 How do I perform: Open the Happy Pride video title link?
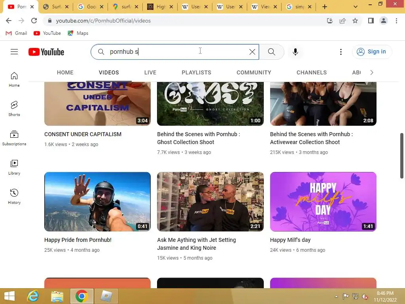pyautogui.click(x=78, y=240)
